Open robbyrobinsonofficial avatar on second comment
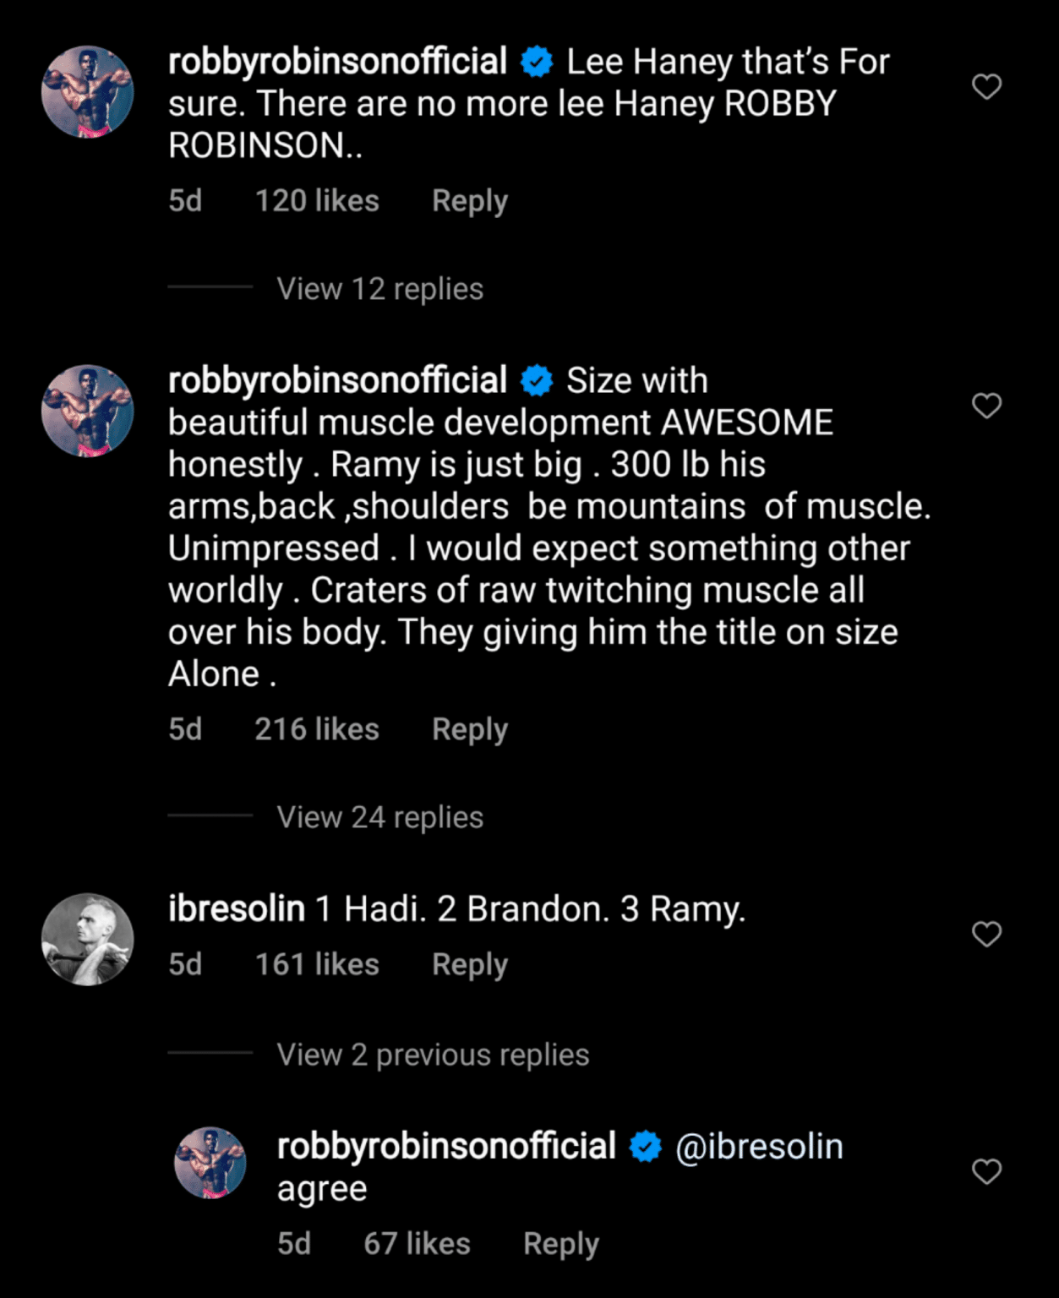 point(88,411)
